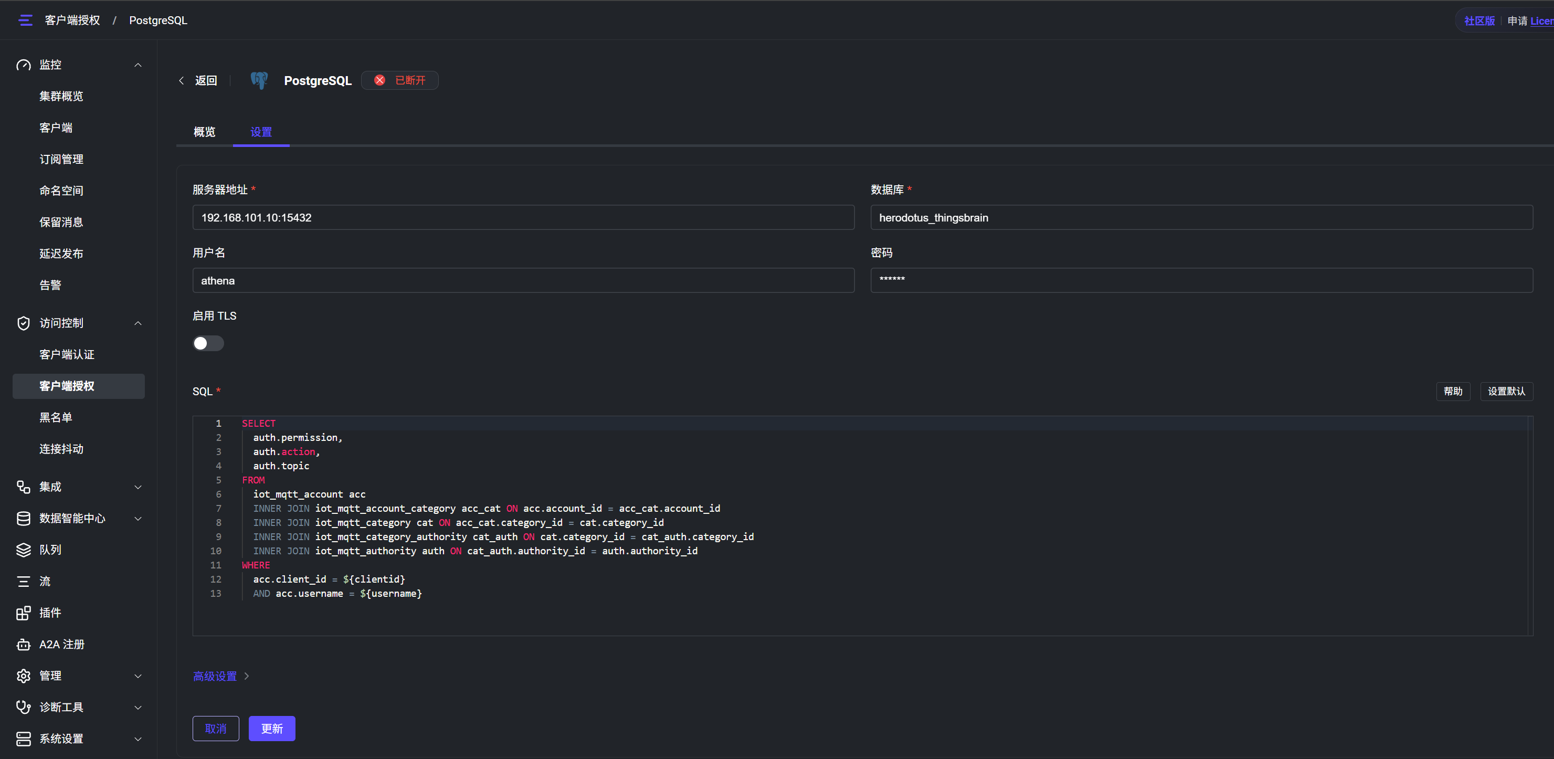This screenshot has width=1554, height=759.
Task: Click the 客户端授权 breadcrumb
Action: point(72,20)
